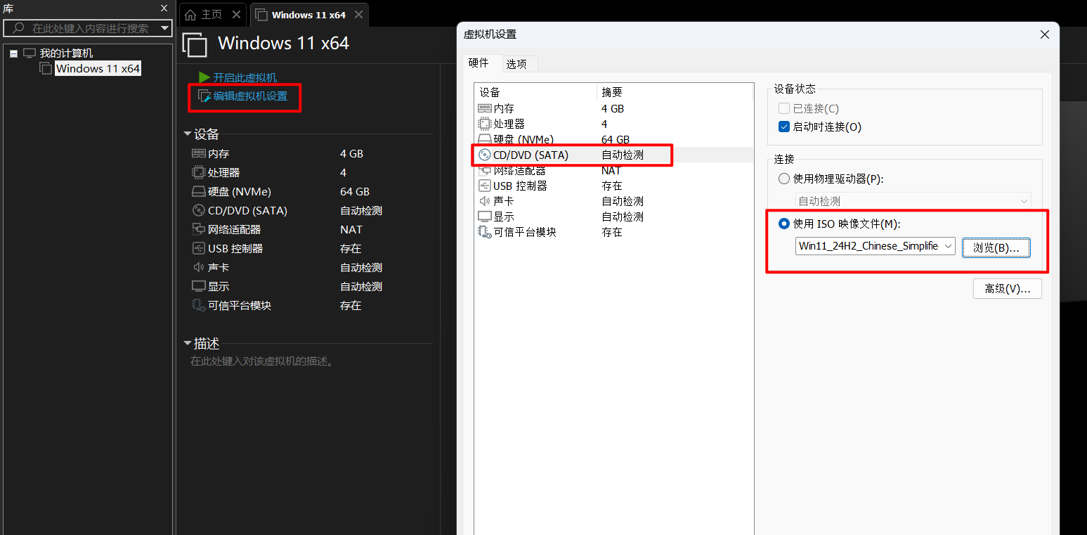1087x535 pixels.
Task: Click the edit settings icon beside 编辑虚拟机设置
Action: (x=204, y=96)
